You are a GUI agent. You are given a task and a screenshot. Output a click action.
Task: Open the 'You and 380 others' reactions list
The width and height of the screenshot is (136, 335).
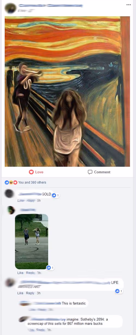(x=32, y=182)
